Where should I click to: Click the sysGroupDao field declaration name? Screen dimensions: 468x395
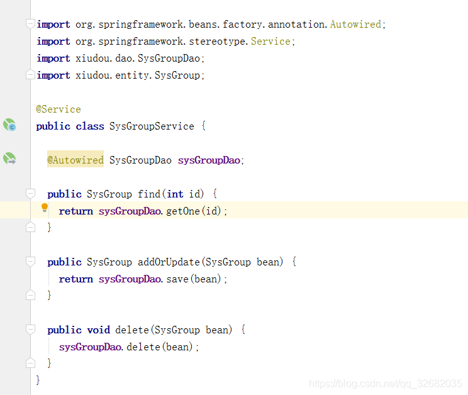coord(209,160)
